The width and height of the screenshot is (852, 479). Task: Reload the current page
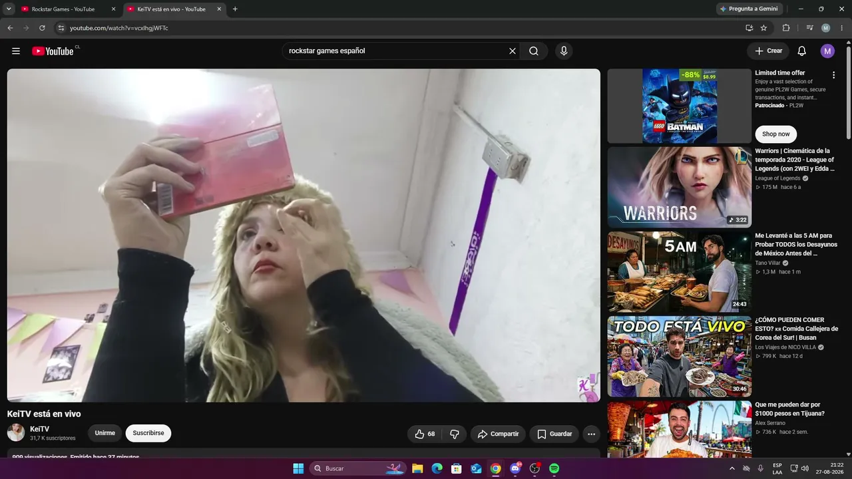(x=42, y=28)
